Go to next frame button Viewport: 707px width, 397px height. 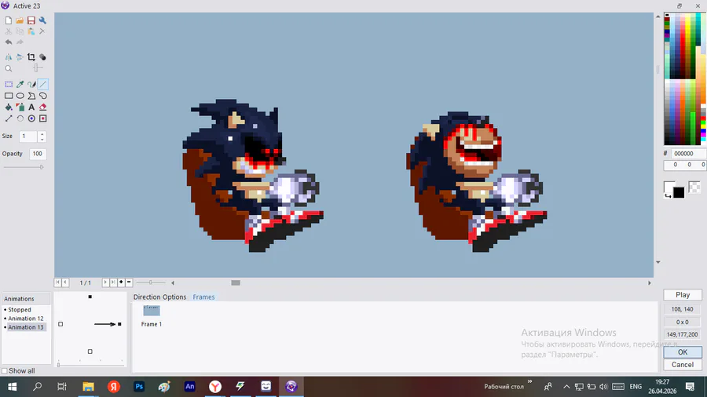click(x=105, y=282)
